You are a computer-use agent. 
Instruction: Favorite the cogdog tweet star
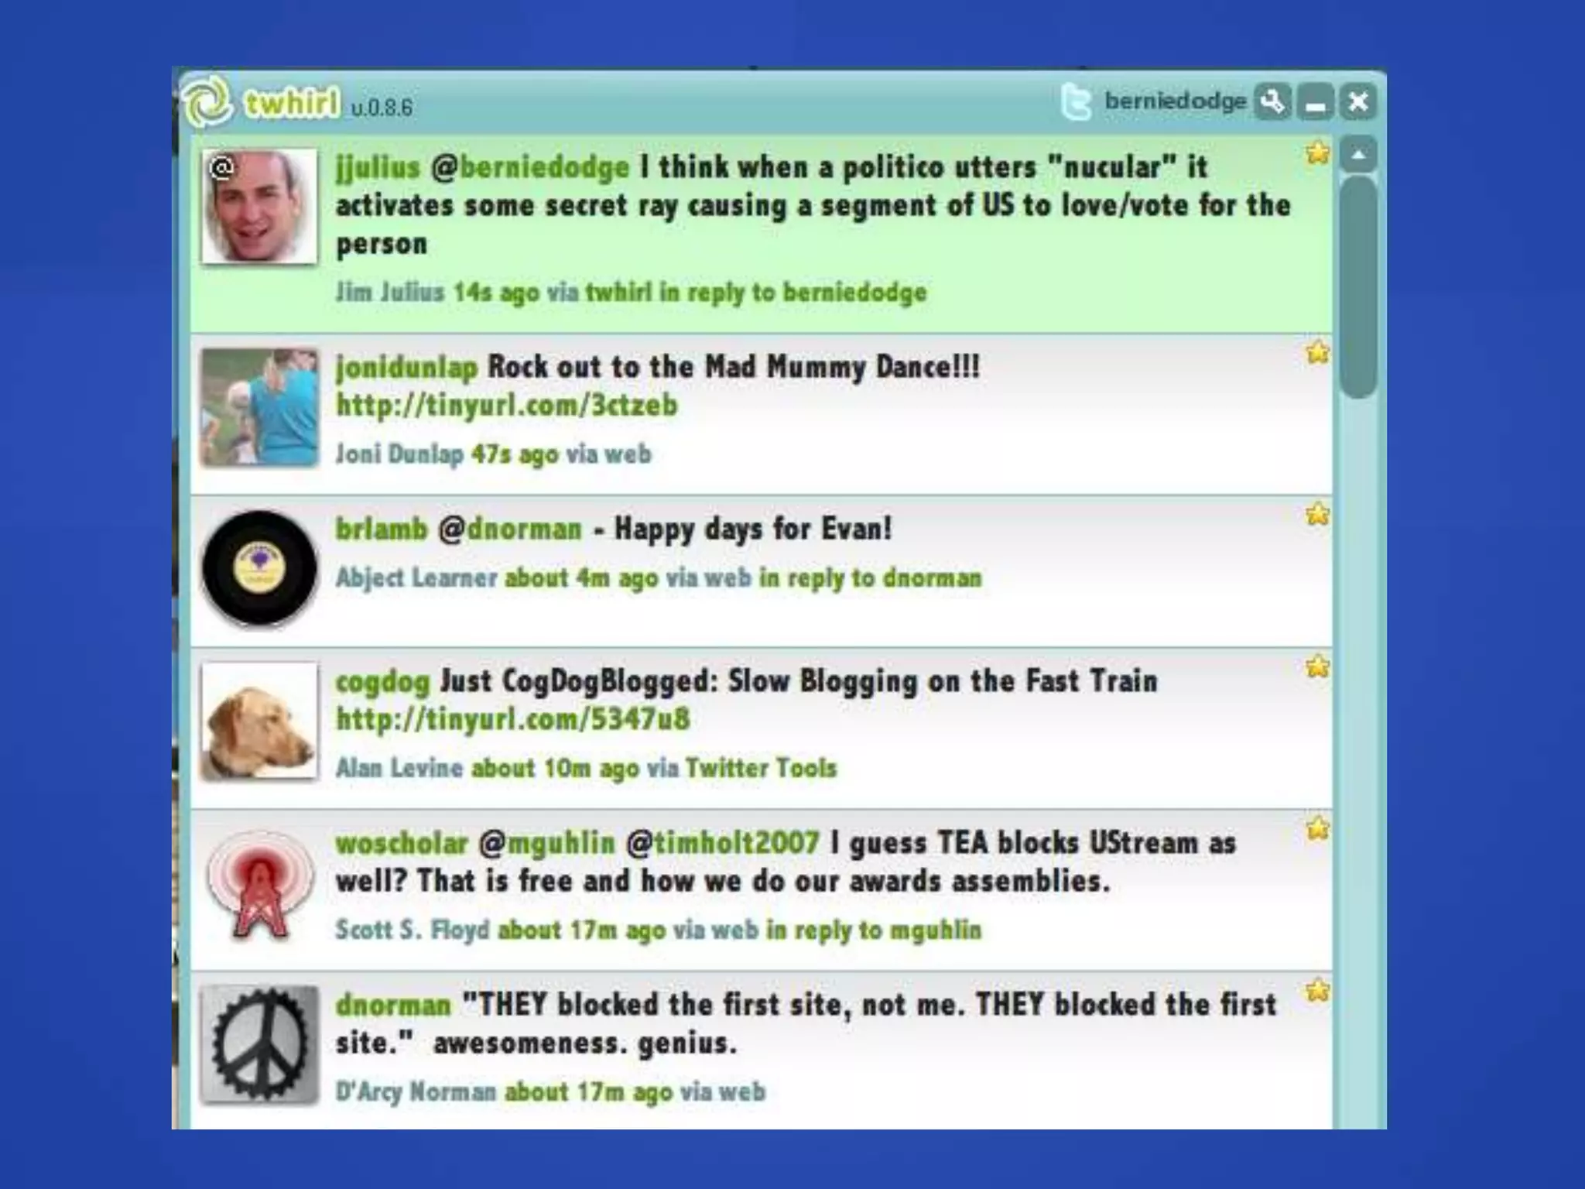[1317, 666]
